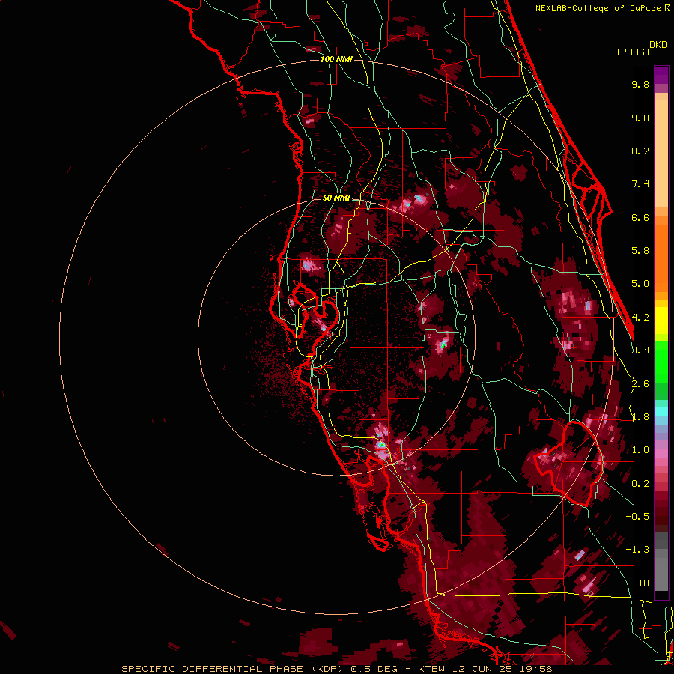Click the 100 NMI range ring label

pyautogui.click(x=336, y=59)
